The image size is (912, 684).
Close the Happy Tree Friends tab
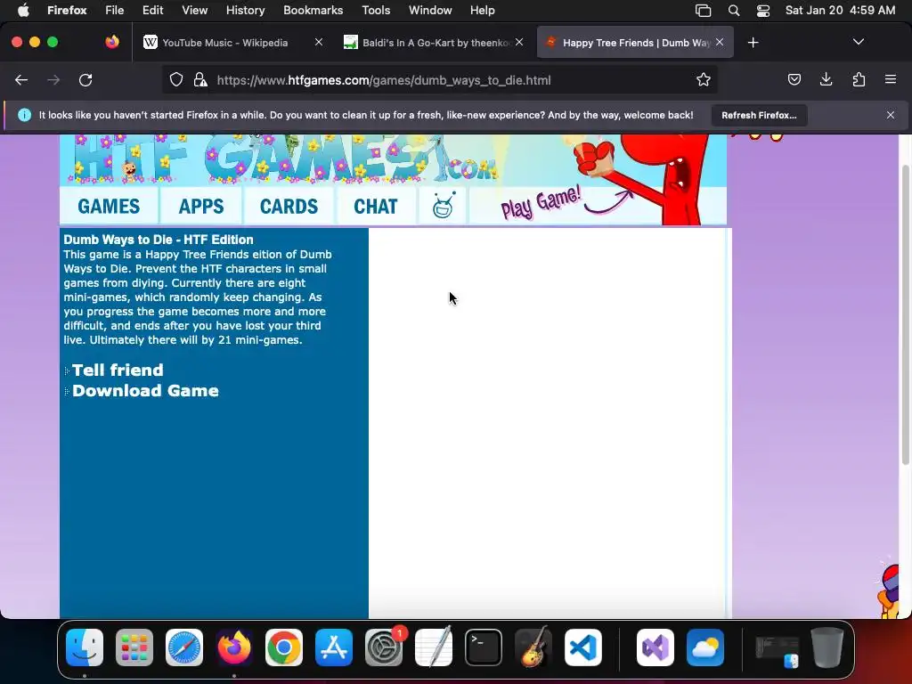coord(720,42)
